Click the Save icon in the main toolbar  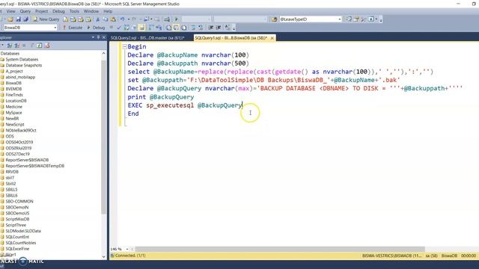(18, 19)
